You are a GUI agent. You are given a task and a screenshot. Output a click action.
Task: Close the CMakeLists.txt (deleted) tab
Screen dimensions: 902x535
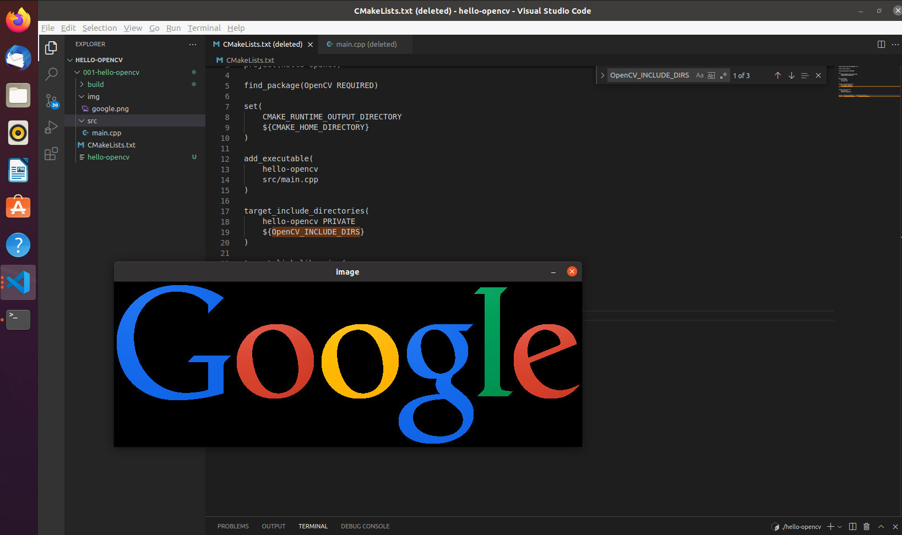(311, 45)
